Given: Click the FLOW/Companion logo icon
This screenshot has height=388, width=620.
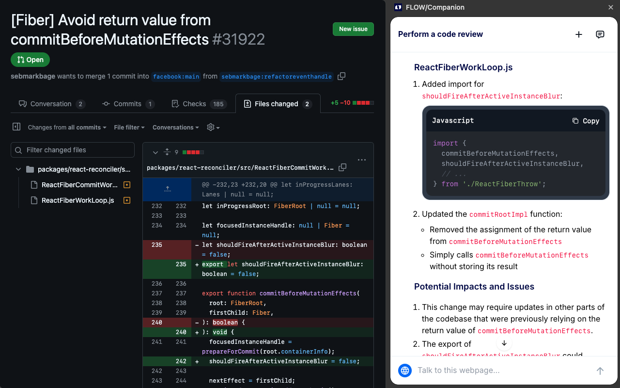Looking at the screenshot, I should click(398, 7).
